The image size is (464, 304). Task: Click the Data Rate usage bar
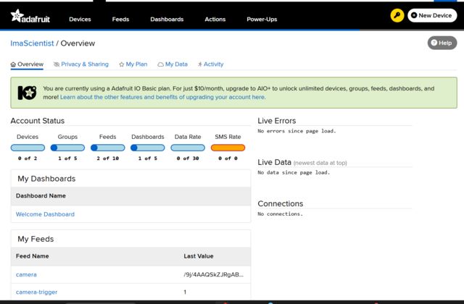(x=188, y=148)
